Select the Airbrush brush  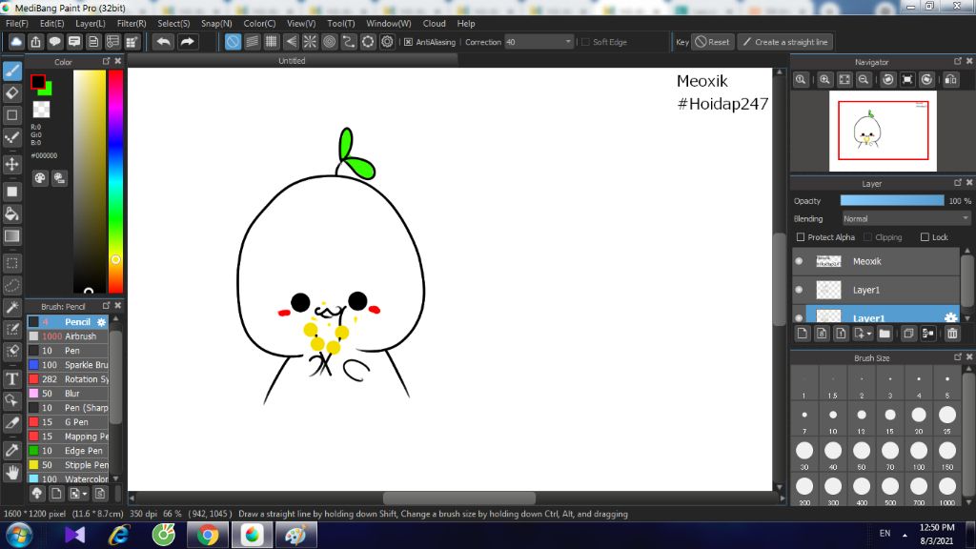point(68,336)
